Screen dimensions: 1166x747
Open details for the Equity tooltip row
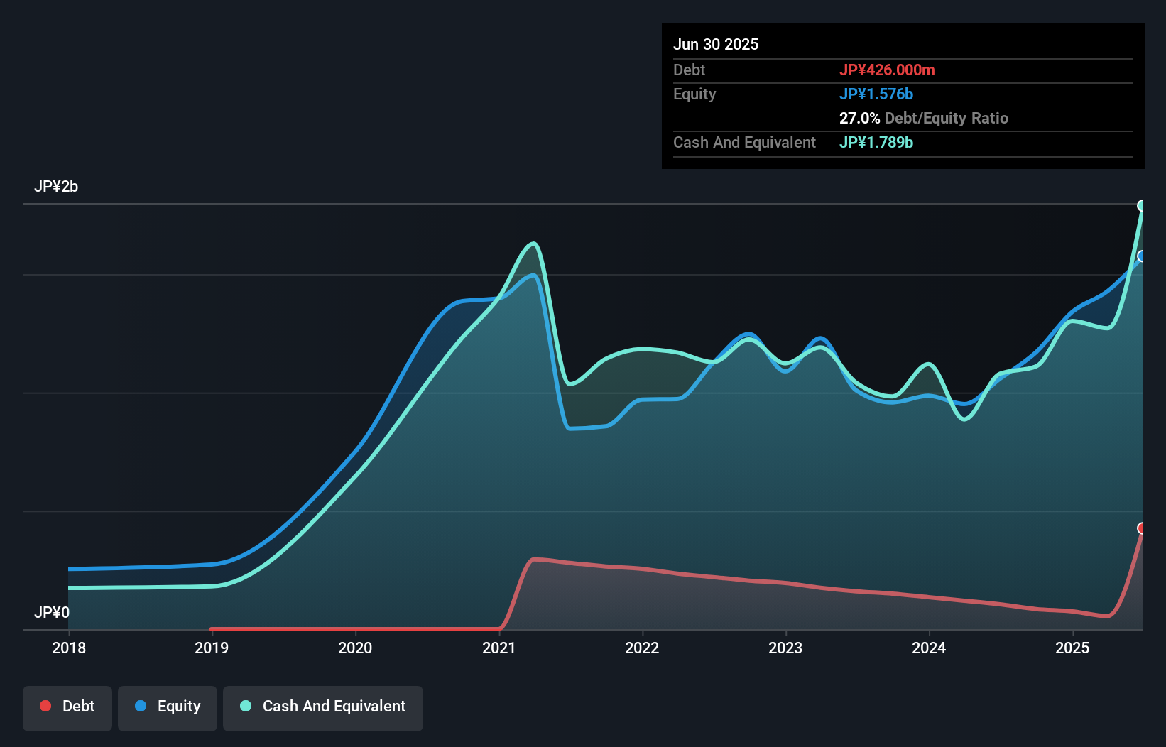coord(694,94)
